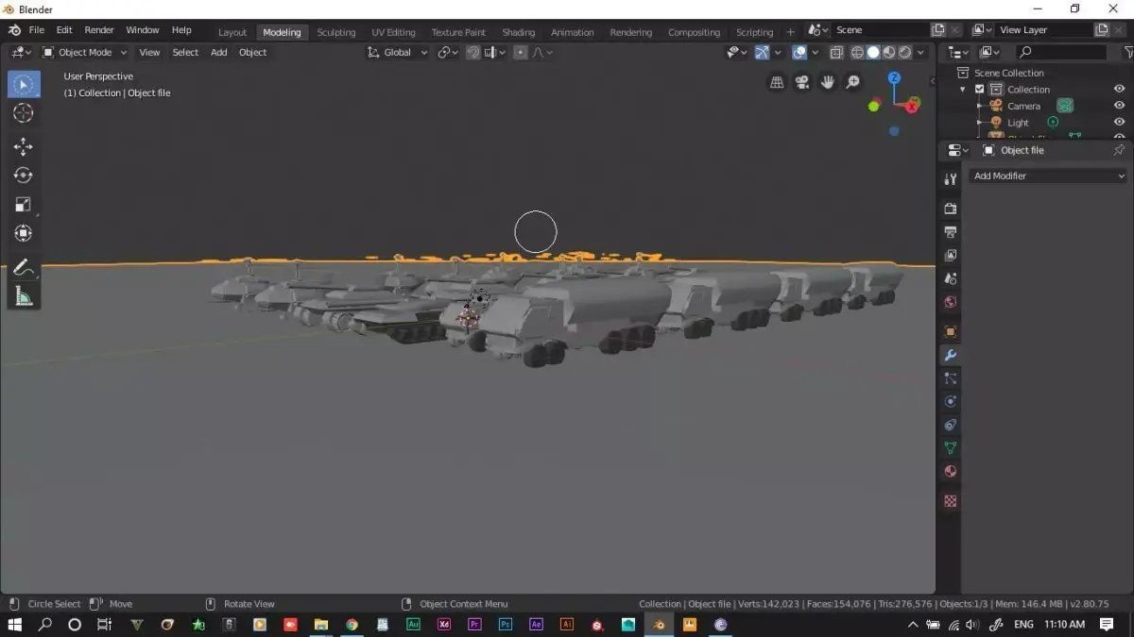Image resolution: width=1134 pixels, height=637 pixels.
Task: Open gizmo options dropdown arrow
Action: tap(778, 53)
